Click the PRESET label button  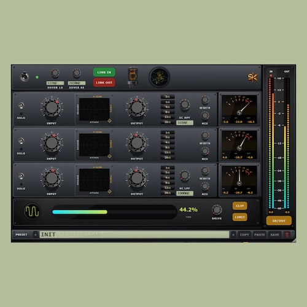coord(21,235)
